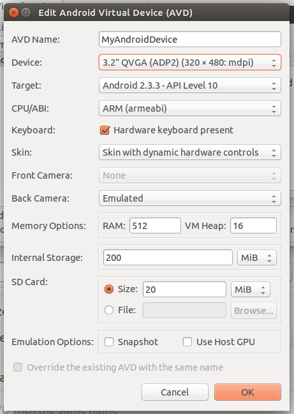Click the 'SD Card:' label
Screen dimensions: 294x414
[29, 282]
